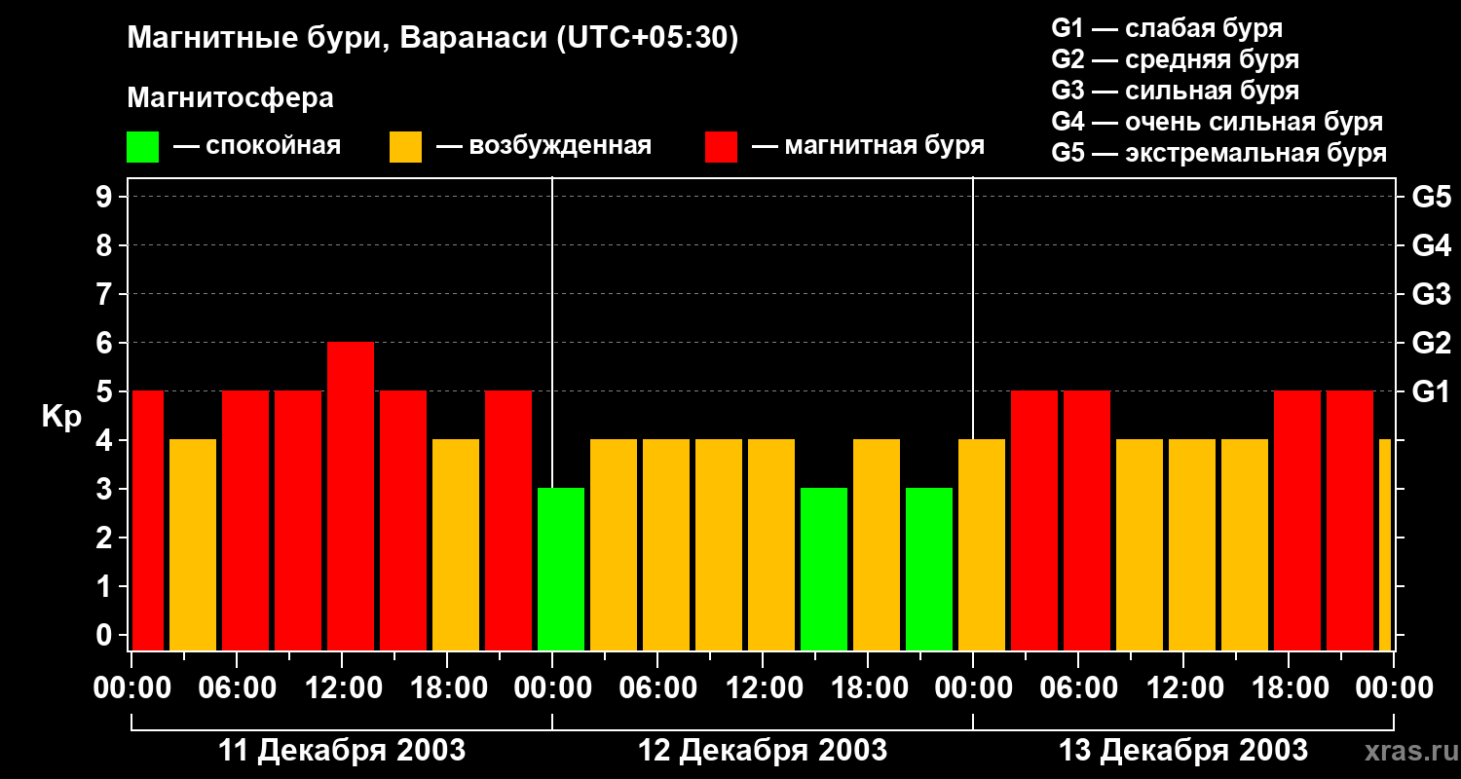1461x779 pixels.
Task: Click the yellow bar at 03:00 on 11 December
Action: (x=193, y=545)
